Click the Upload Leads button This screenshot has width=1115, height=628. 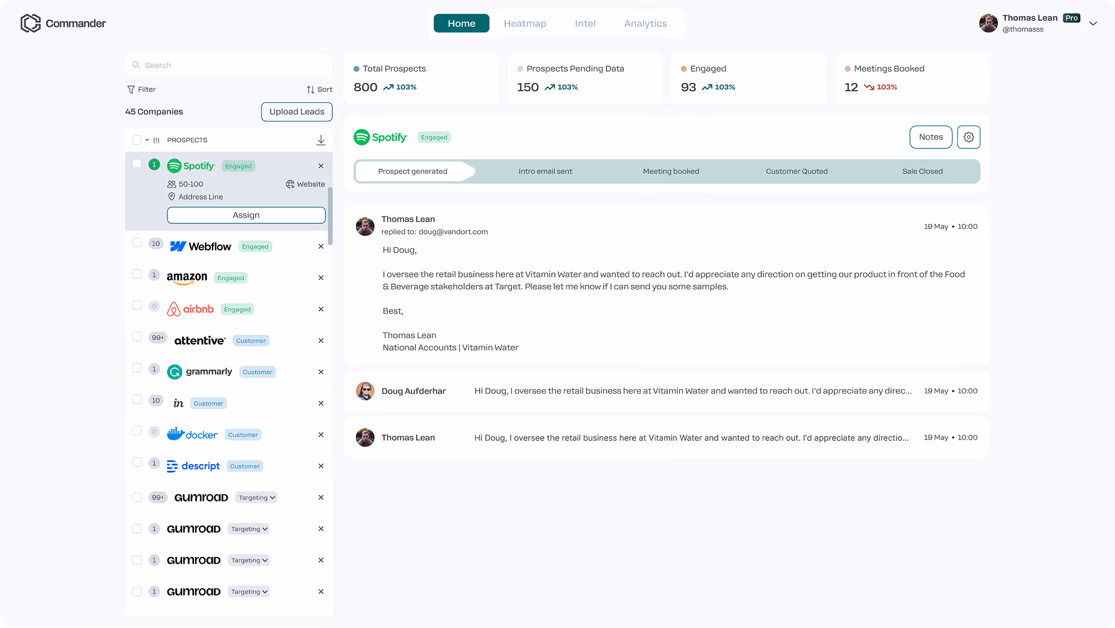coord(297,112)
